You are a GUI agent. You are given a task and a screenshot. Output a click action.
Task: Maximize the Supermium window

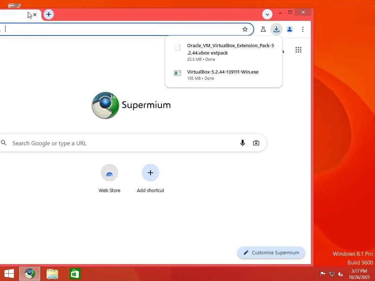(x=290, y=12)
